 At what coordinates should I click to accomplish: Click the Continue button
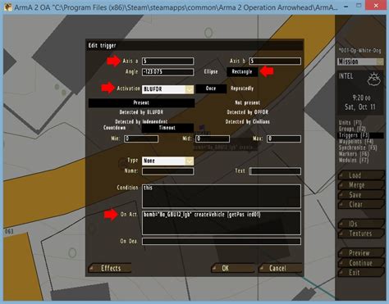pos(361,263)
